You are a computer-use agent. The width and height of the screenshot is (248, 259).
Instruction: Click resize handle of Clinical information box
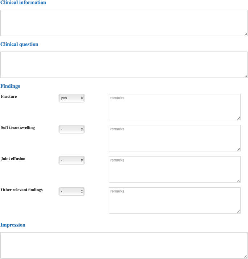(245, 34)
